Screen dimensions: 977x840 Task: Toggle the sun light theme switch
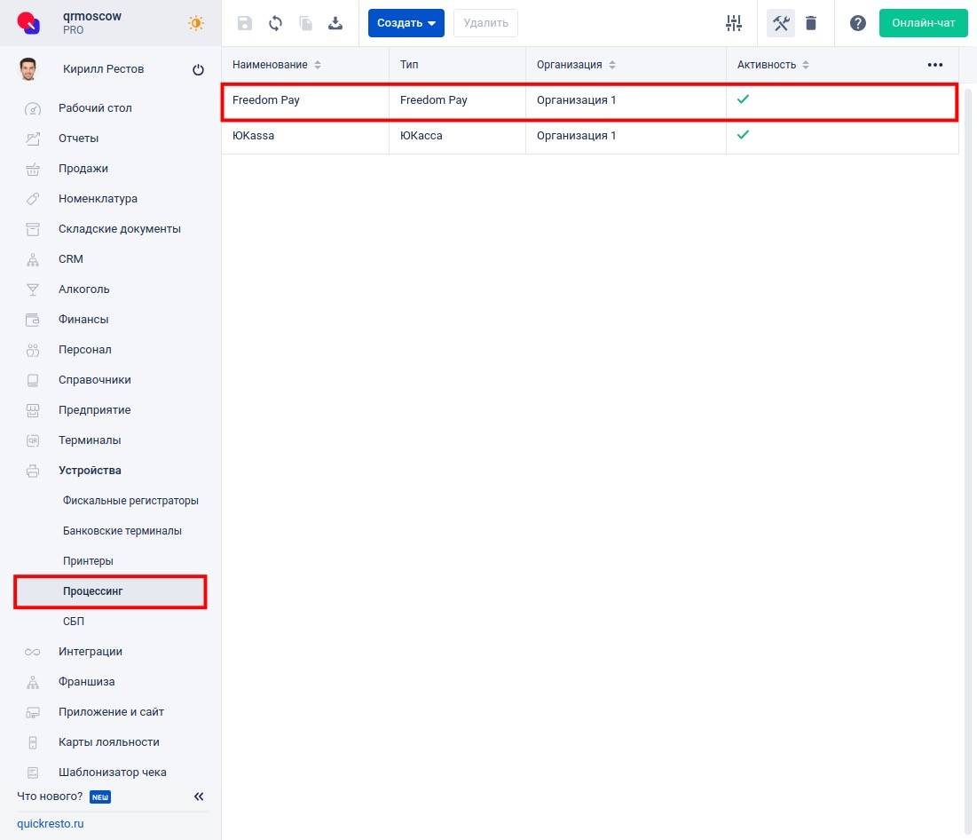[x=196, y=23]
